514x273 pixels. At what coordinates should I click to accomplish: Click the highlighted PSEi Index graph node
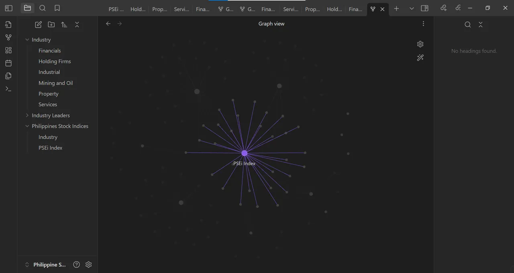coord(245,153)
